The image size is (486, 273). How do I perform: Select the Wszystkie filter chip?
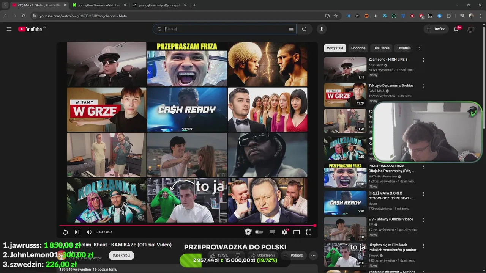(x=335, y=48)
